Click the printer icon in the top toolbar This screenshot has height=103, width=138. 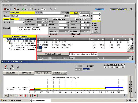[x=51, y=9]
